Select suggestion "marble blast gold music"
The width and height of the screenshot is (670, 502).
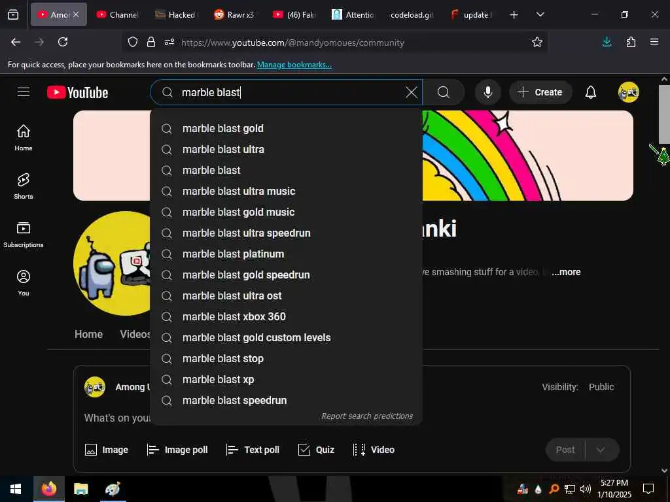click(287, 212)
